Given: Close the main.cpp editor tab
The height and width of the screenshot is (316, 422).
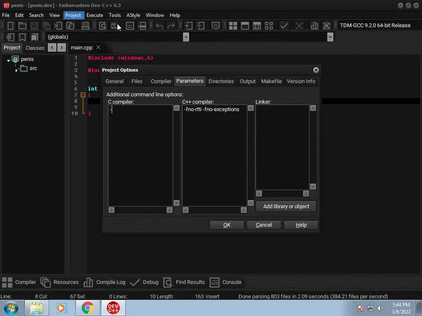Looking at the screenshot, I should pos(98,47).
